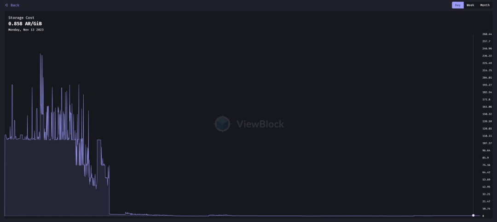Click the 118.11 y-axis label
This screenshot has width=497, height=222.
click(487, 136)
